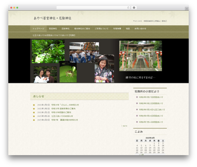Open the お問い合わせ menu item
The height and width of the screenshot is (167, 197).
click(x=140, y=28)
